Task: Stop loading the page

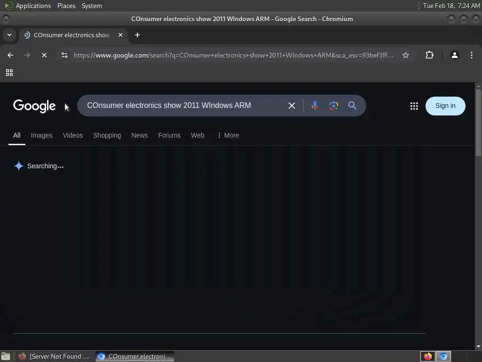Action: coord(44,55)
